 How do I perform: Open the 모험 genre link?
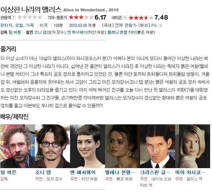click(x=19, y=26)
